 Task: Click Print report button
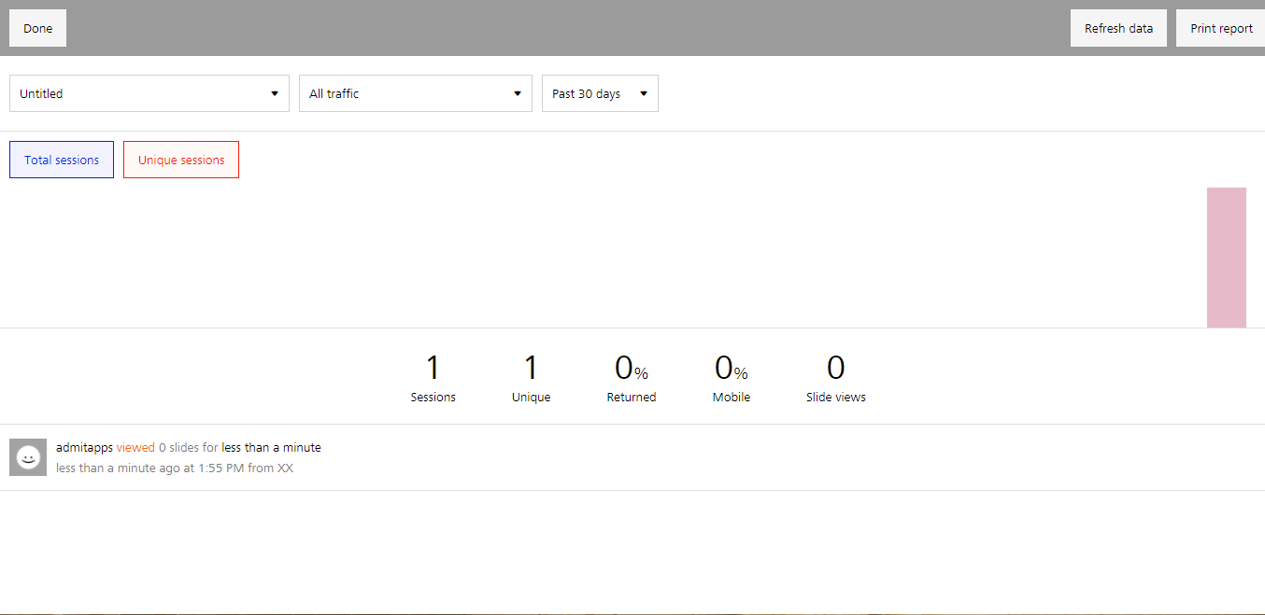pos(1221,28)
